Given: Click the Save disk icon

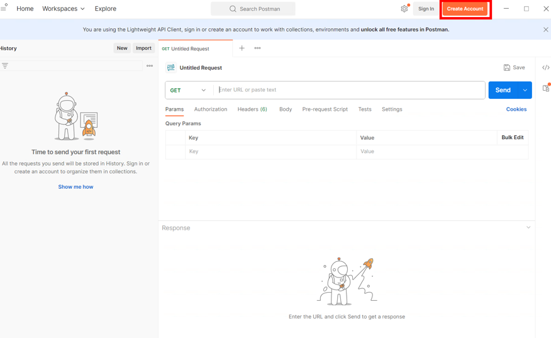Looking at the screenshot, I should (507, 67).
